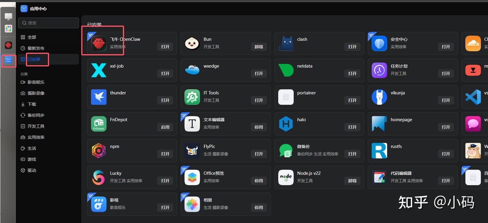Click the 飞牛 OpenClaw app icon

(x=99, y=43)
